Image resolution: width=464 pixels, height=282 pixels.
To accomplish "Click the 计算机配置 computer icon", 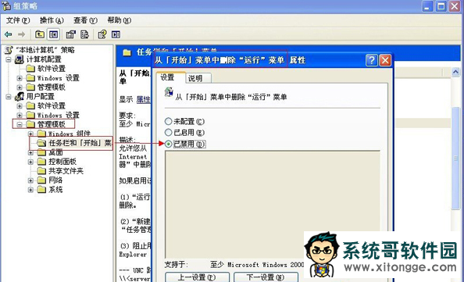I will (x=20, y=59).
